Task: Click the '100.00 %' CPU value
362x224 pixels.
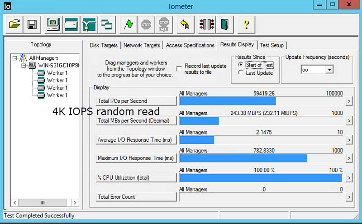Action: [x=264, y=170]
